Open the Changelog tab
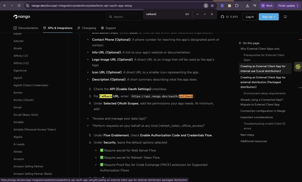The height and width of the screenshot is (182, 302). pyautogui.click(x=87, y=28)
